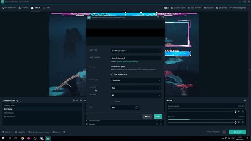
Task: Click the Cancel button in properties dialog
Action: pyautogui.click(x=147, y=117)
